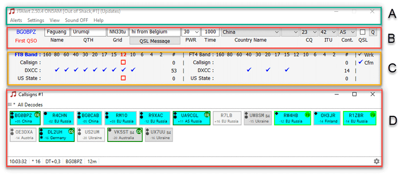Select the OE3DXA Austria callsign tile
This screenshot has width=399, height=176.
pos(23,134)
